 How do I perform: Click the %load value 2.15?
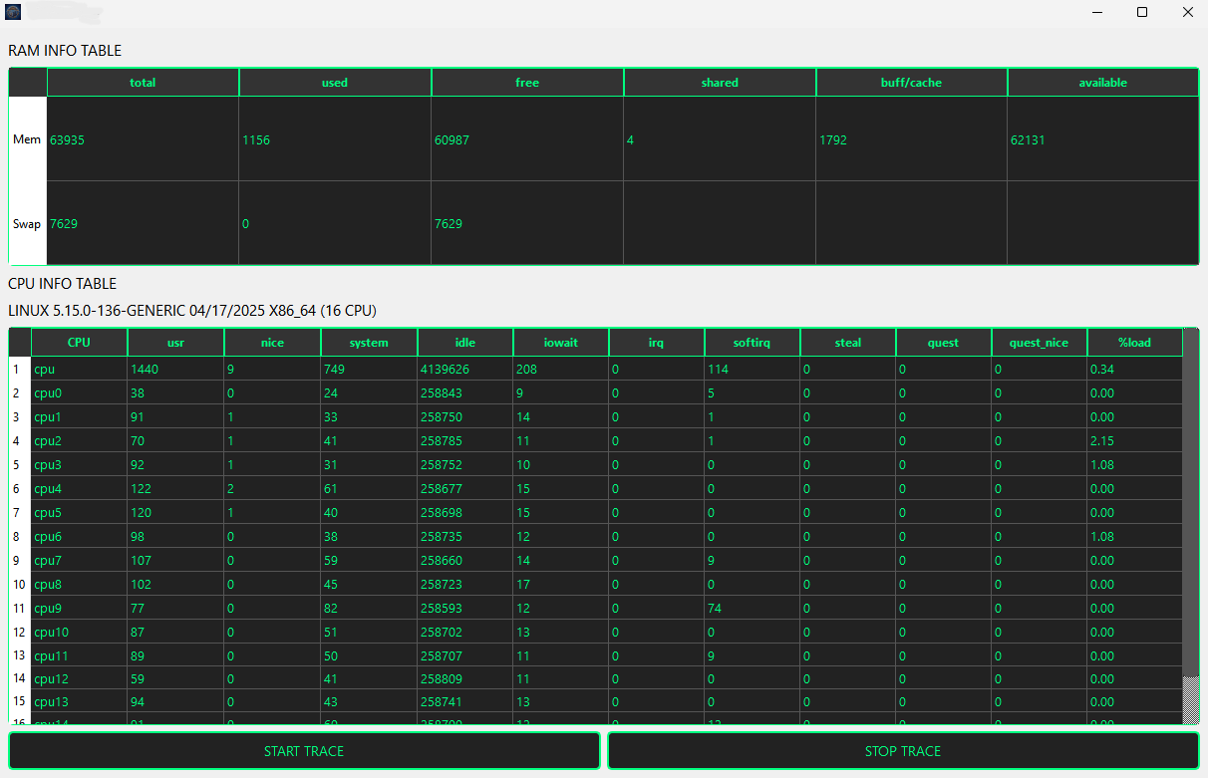pos(1134,440)
